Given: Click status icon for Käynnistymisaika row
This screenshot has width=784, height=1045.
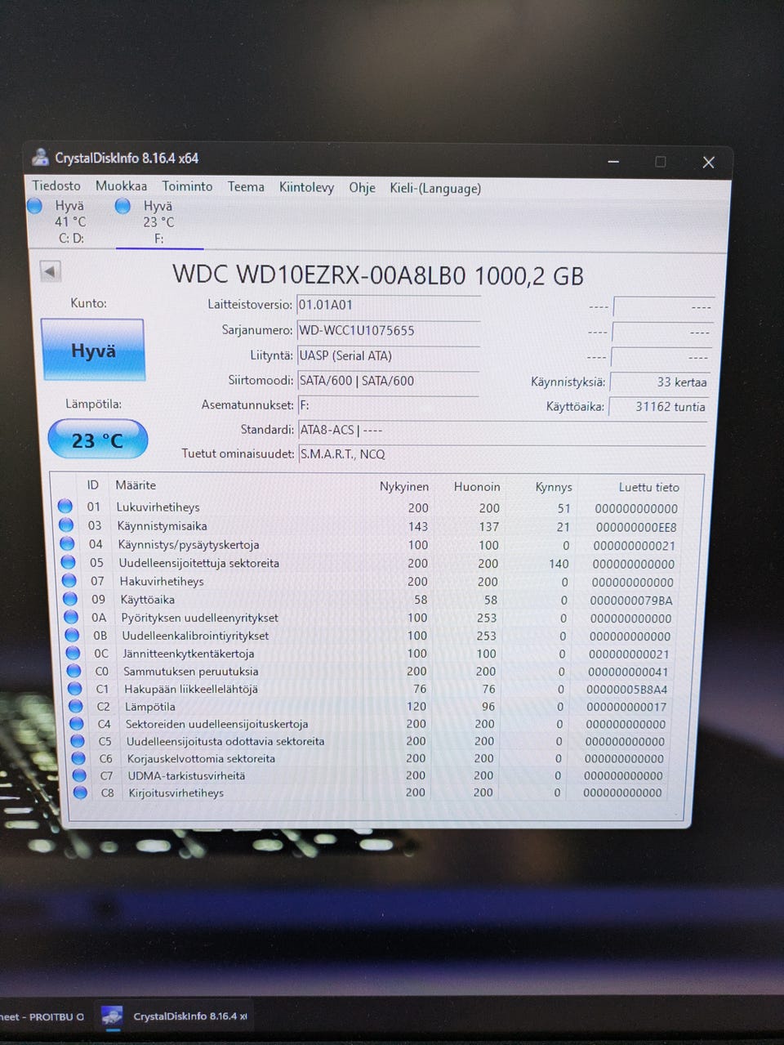Looking at the screenshot, I should click(x=66, y=525).
